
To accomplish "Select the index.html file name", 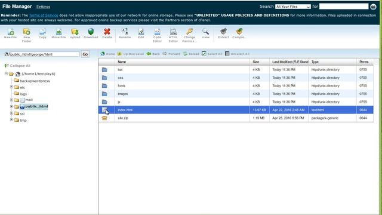I will click(125, 110).
